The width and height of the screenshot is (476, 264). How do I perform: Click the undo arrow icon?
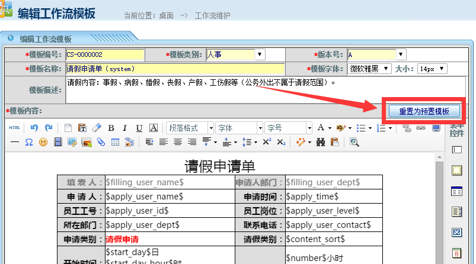[34, 128]
